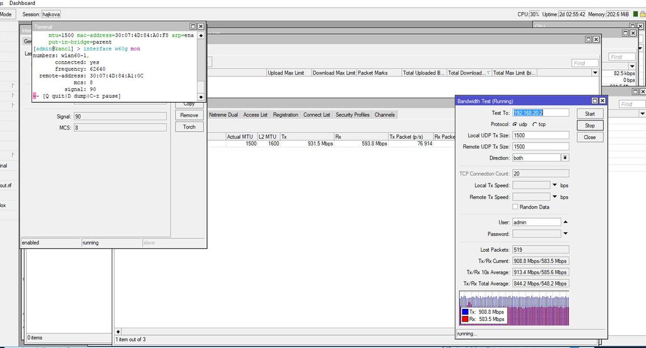
Task: Click the Mode button in top toolbar
Action: [7, 14]
